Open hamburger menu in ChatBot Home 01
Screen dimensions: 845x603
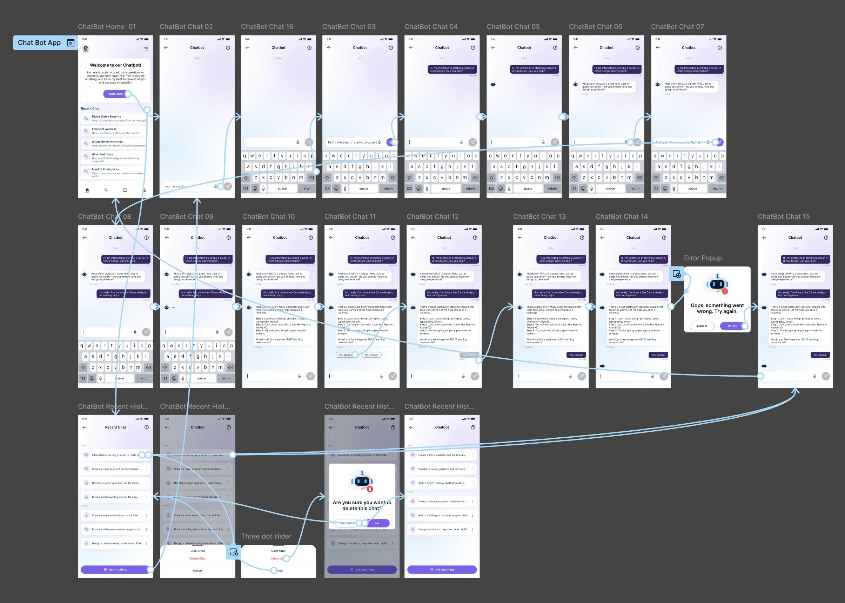click(x=146, y=49)
